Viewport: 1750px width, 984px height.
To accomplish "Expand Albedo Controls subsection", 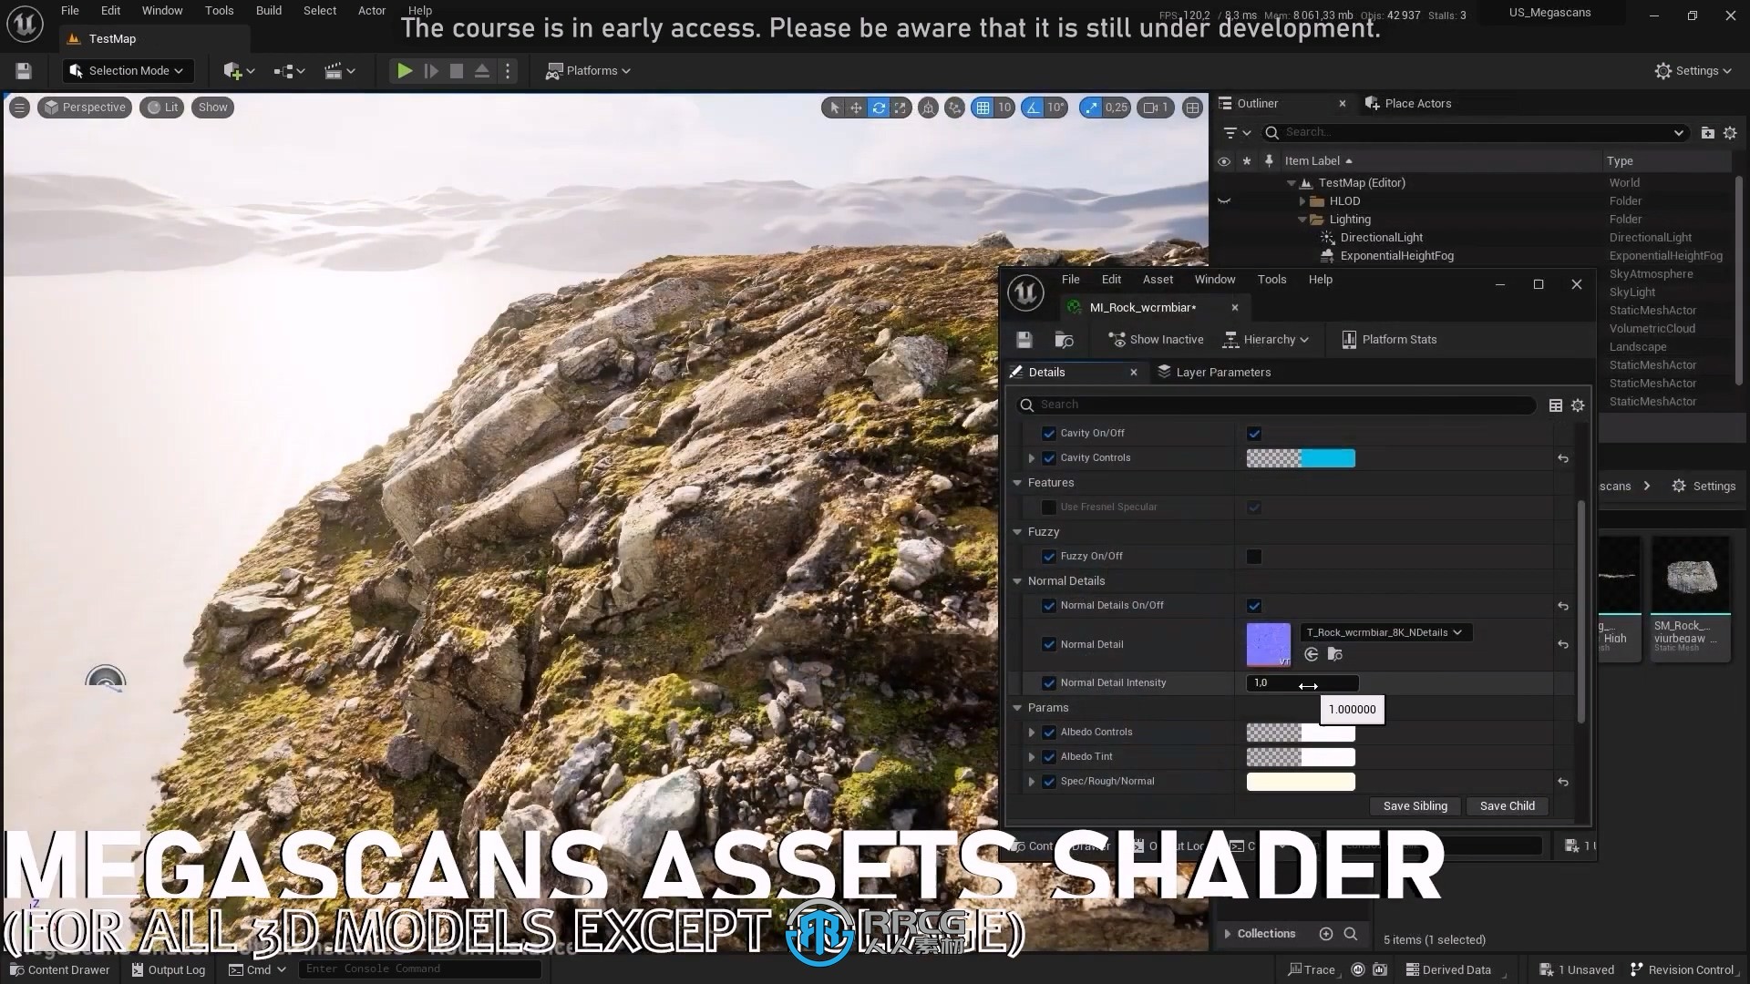I will 1031,732.
